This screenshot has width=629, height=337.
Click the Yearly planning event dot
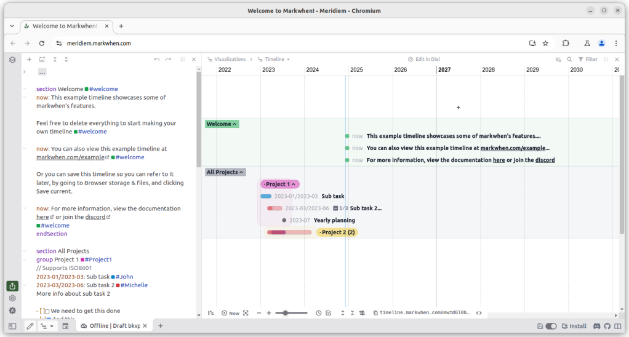pos(284,220)
